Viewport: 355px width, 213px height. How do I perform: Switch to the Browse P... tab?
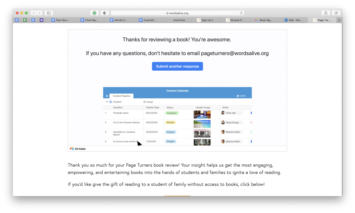235,20
